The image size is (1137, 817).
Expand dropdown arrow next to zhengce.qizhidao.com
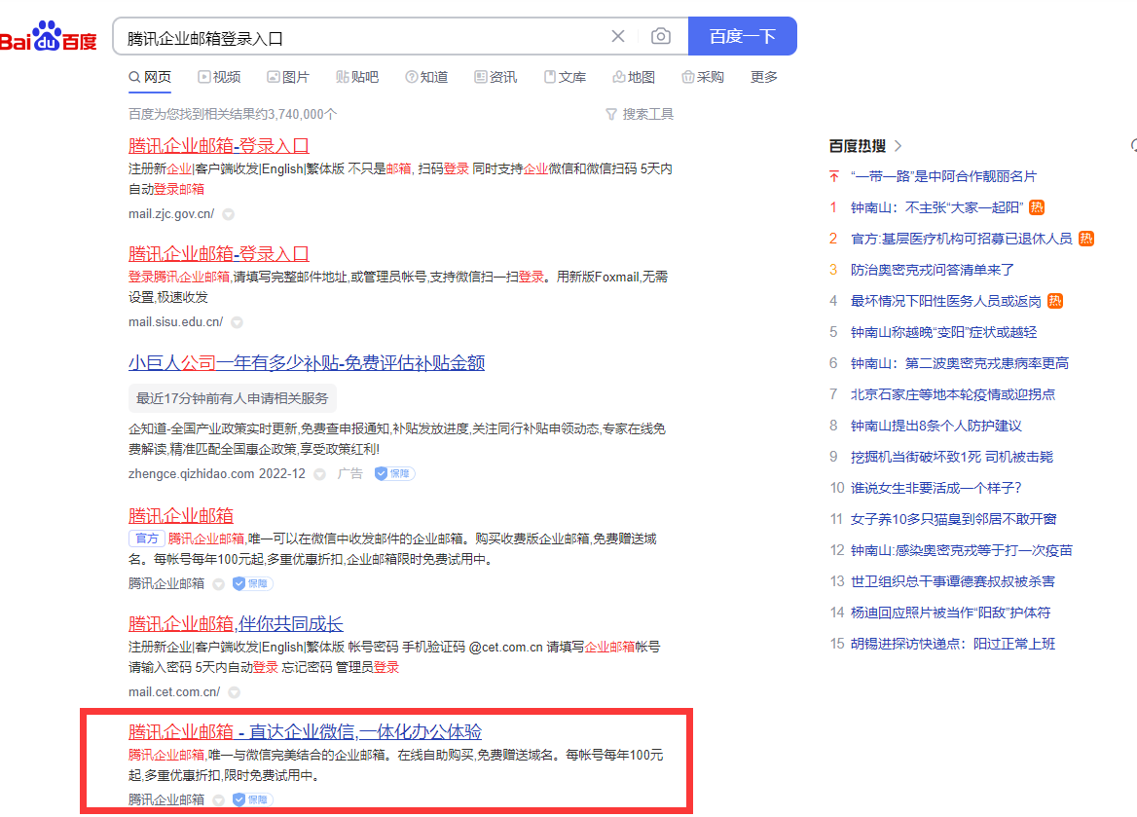(x=319, y=474)
